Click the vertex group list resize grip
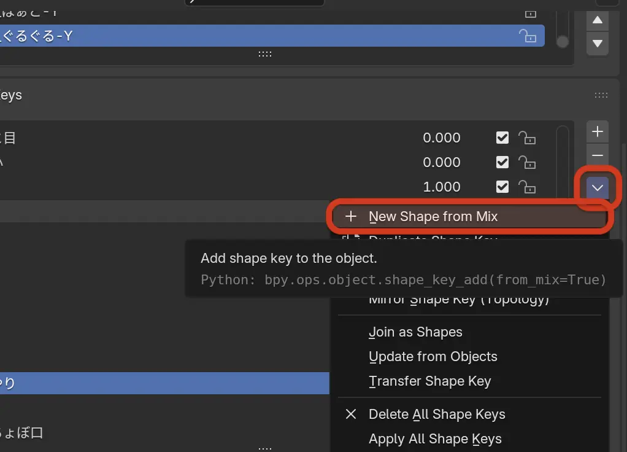Viewport: 627px width, 452px height. coord(264,54)
